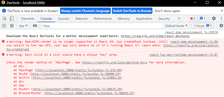Open the Switch bundle.js:51002:29 link

[x=77, y=78]
